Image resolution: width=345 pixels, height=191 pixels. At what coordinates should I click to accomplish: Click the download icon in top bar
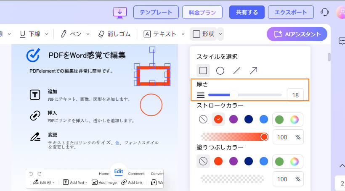click(120, 12)
